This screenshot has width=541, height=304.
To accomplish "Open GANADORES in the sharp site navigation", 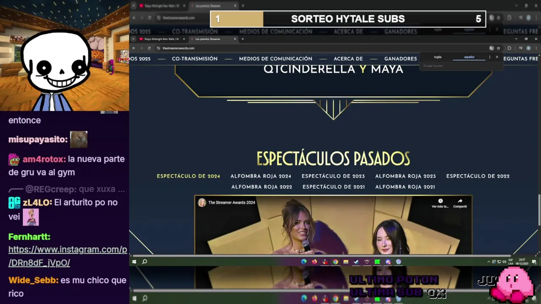I will (x=400, y=59).
